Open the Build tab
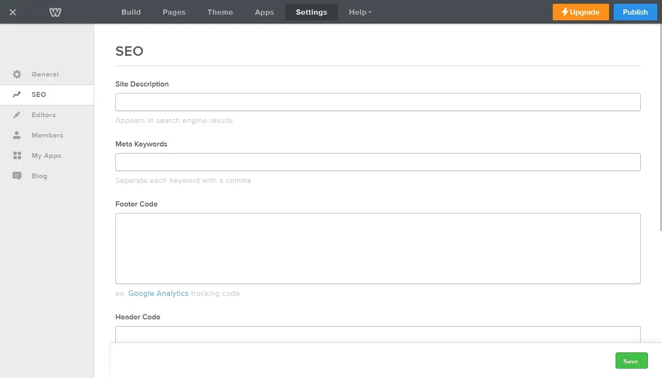Viewport: 662px width, 378px height. coord(131,12)
